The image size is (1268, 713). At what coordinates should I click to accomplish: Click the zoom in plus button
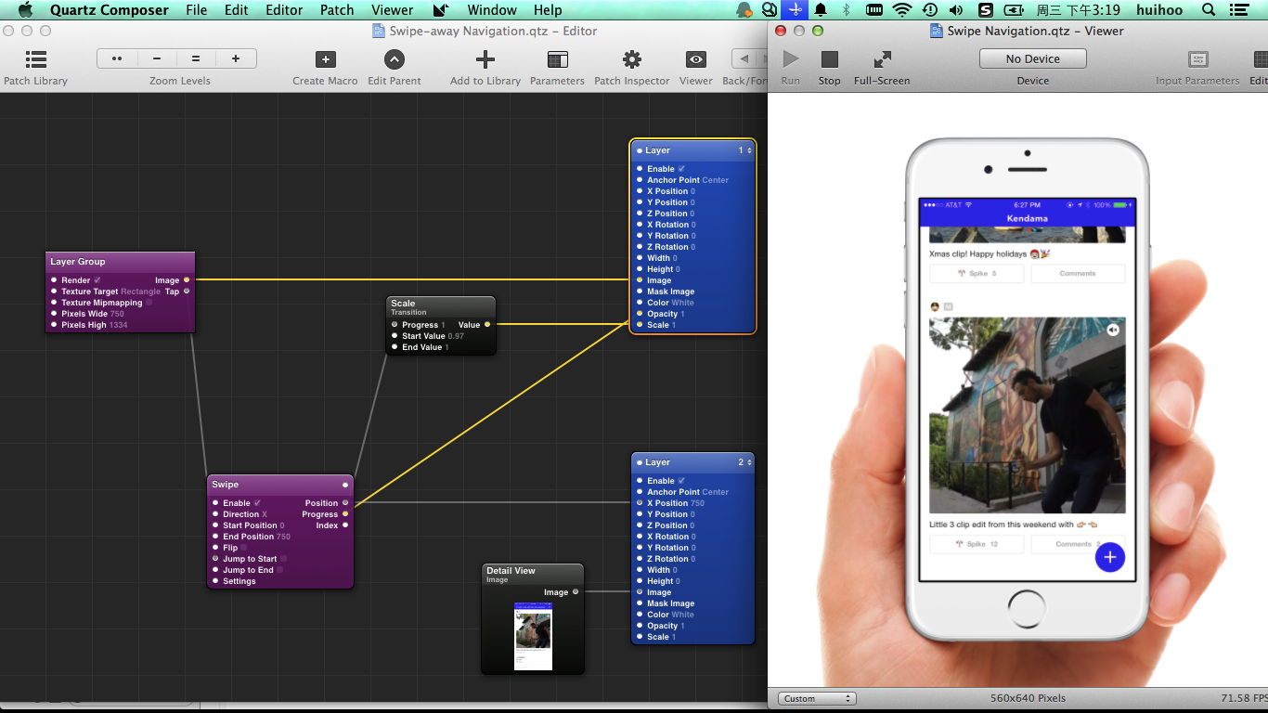(x=236, y=58)
